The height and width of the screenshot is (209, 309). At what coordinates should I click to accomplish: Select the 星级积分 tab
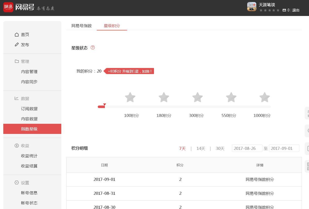[x=112, y=26]
